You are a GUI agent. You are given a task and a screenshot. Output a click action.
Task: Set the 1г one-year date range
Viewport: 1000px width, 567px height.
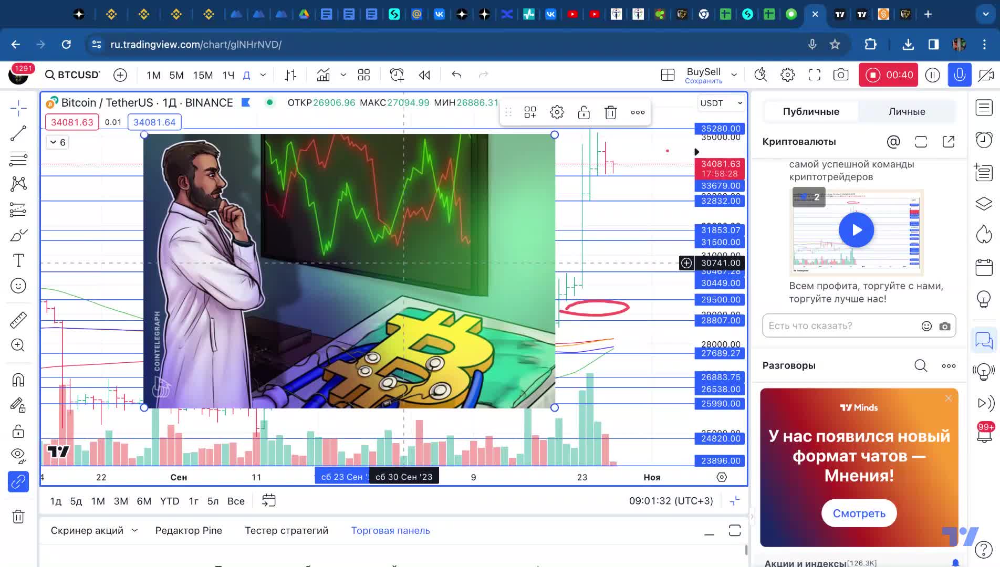pos(193,501)
